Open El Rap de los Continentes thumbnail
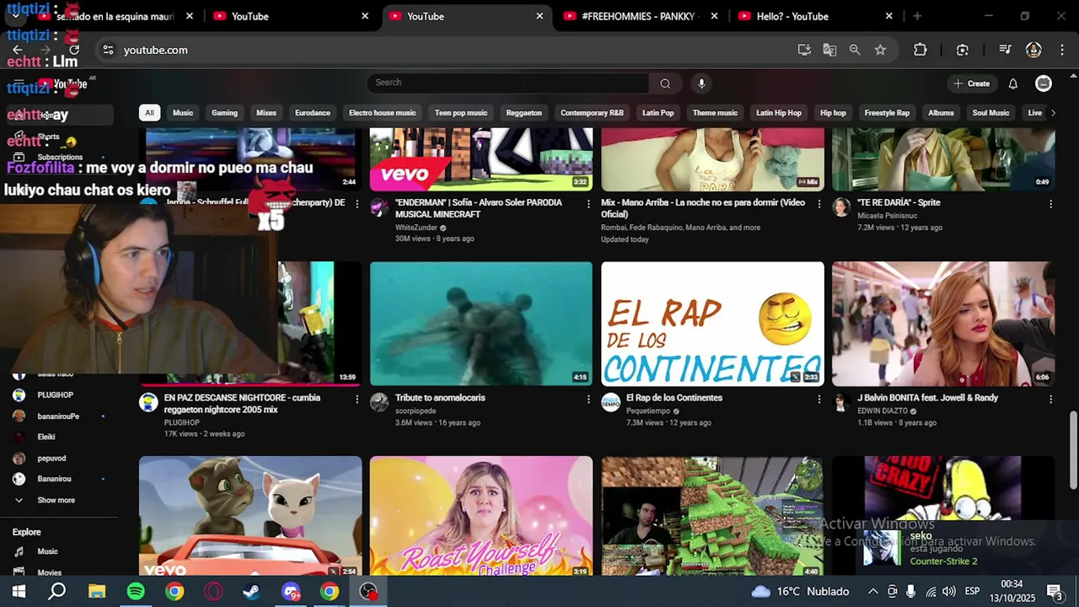Viewport: 1079px width, 607px height. [x=712, y=324]
